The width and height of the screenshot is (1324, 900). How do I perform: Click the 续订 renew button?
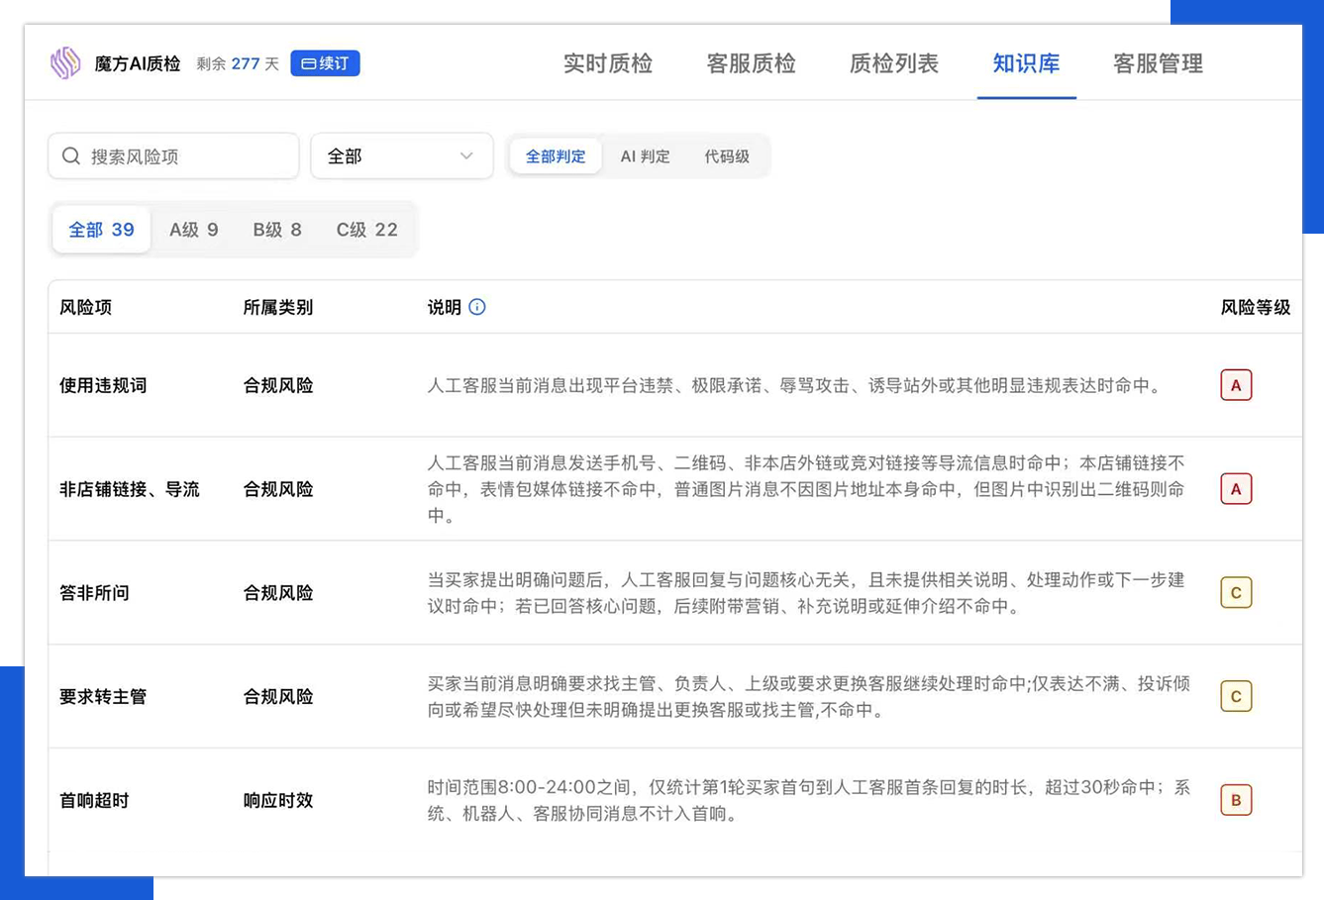[325, 63]
